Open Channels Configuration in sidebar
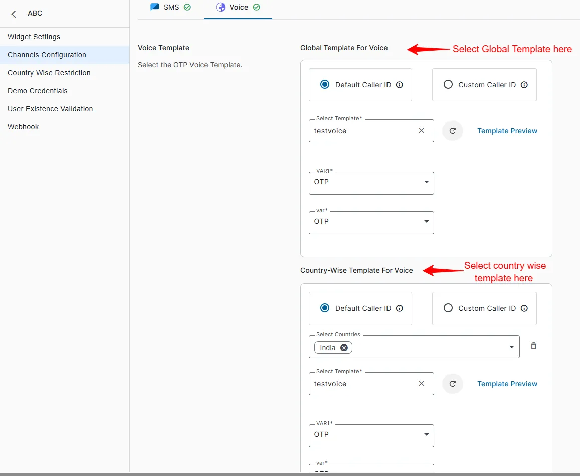The height and width of the screenshot is (476, 580). coord(65,55)
